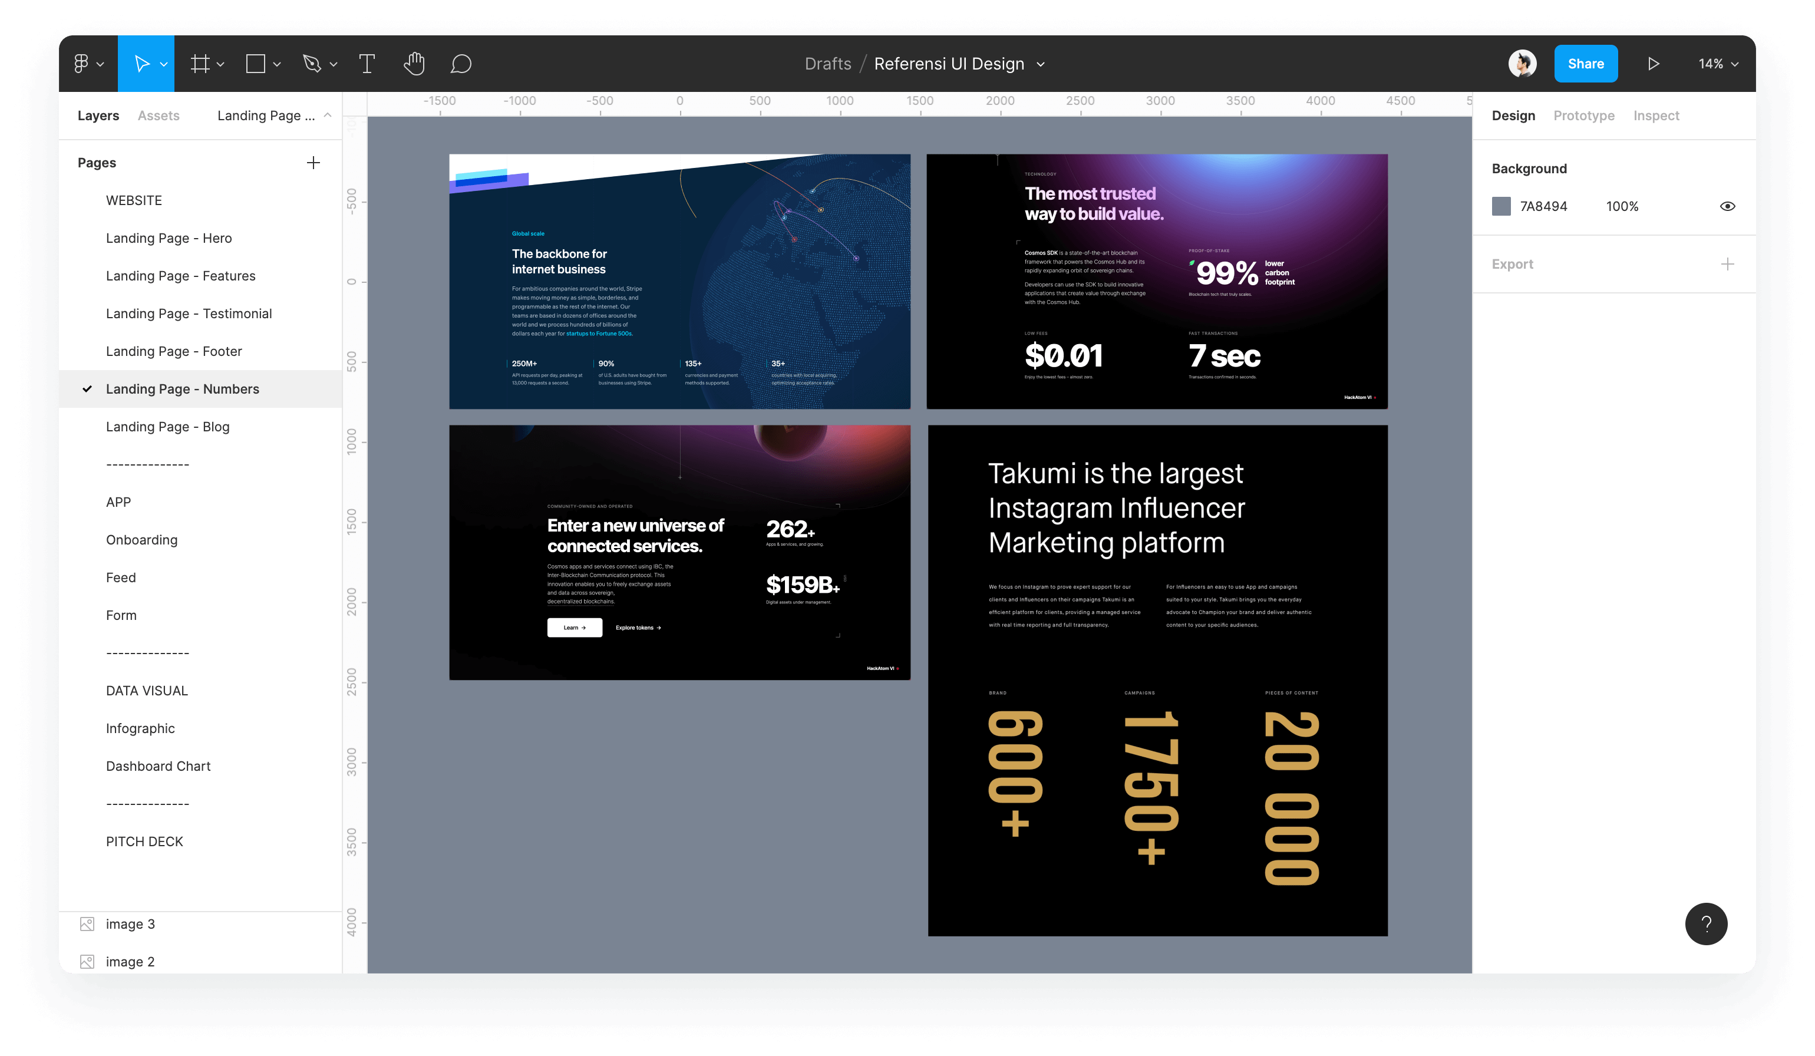The height and width of the screenshot is (1056, 1815).
Task: Switch to the Prototype tab
Action: tap(1583, 115)
